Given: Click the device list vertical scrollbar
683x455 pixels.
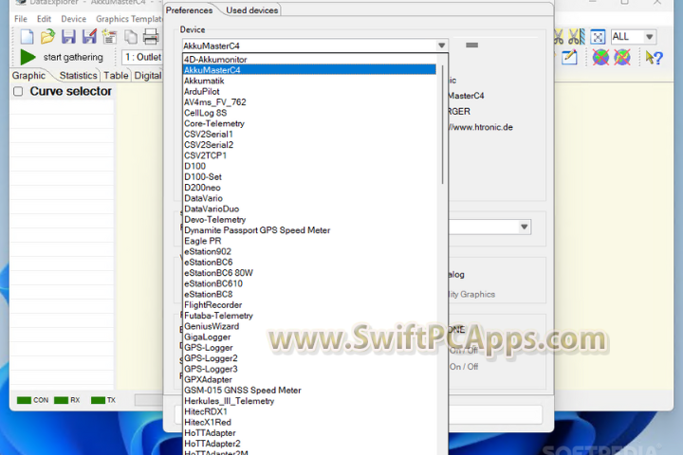Looking at the screenshot, I should (x=442, y=124).
